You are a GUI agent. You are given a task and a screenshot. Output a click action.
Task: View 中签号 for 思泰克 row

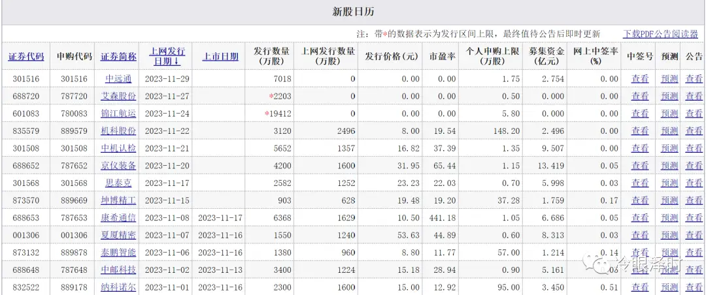(x=640, y=183)
